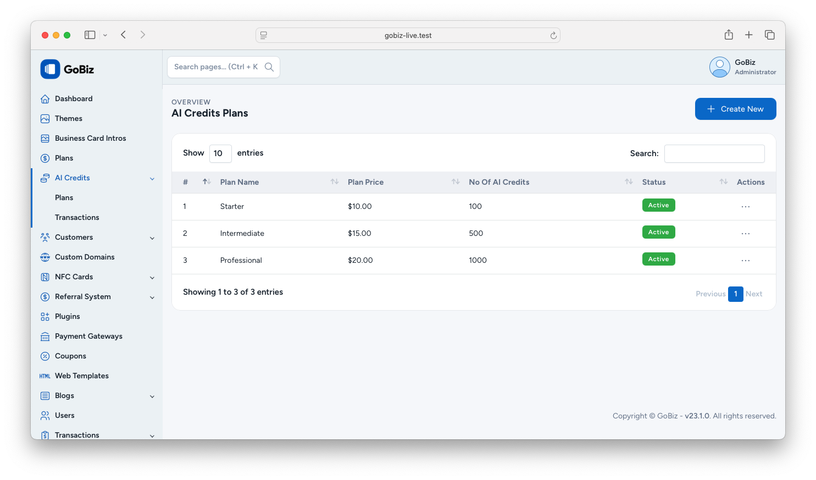The height and width of the screenshot is (480, 816).
Task: Open actions menu for Starter plan
Action: click(x=746, y=207)
